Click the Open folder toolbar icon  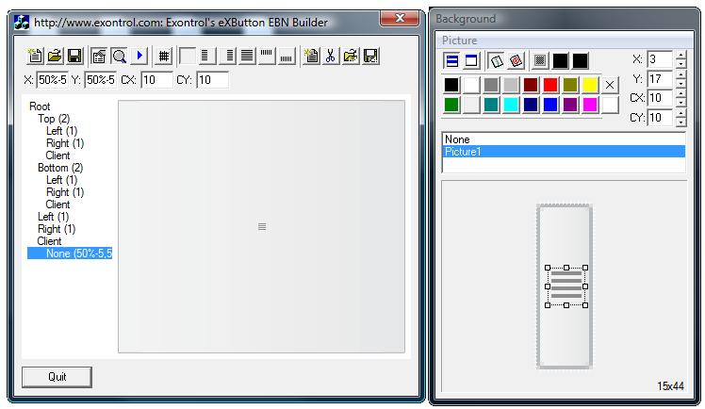pos(55,57)
